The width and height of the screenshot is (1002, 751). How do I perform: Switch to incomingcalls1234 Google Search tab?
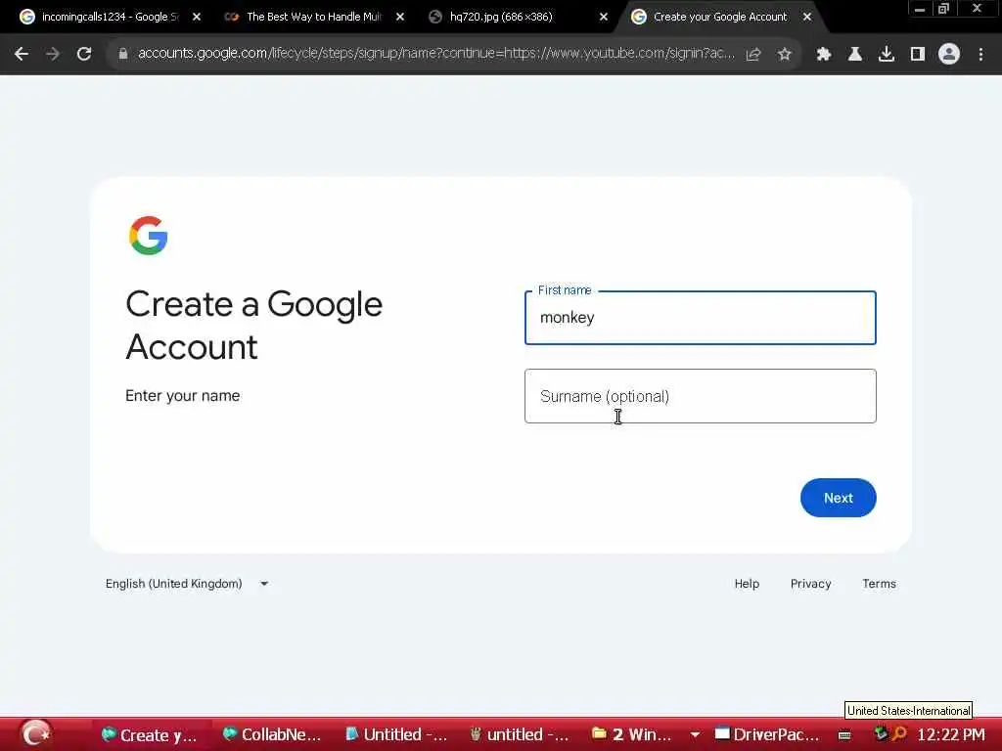[x=110, y=17]
